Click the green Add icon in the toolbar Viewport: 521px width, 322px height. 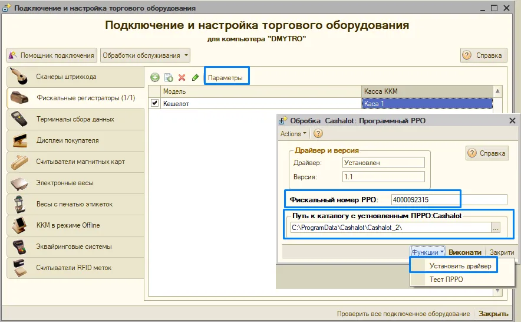point(155,77)
